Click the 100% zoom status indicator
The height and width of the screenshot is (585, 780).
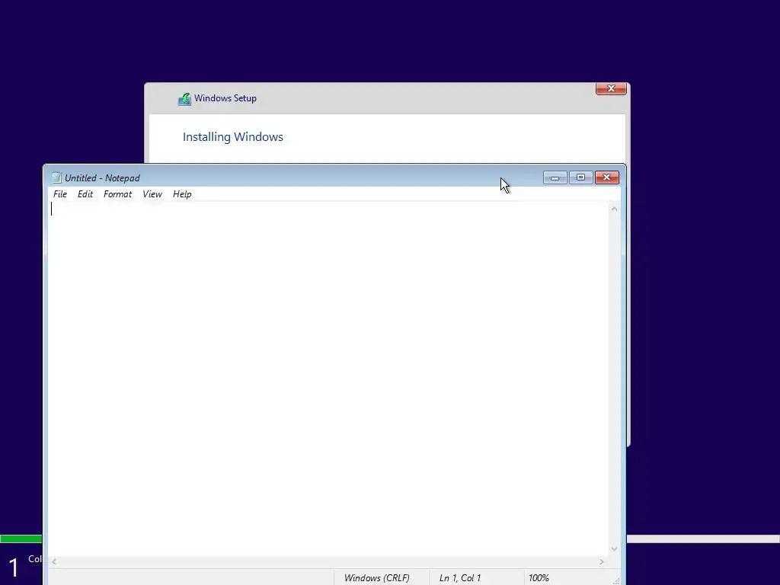539,578
